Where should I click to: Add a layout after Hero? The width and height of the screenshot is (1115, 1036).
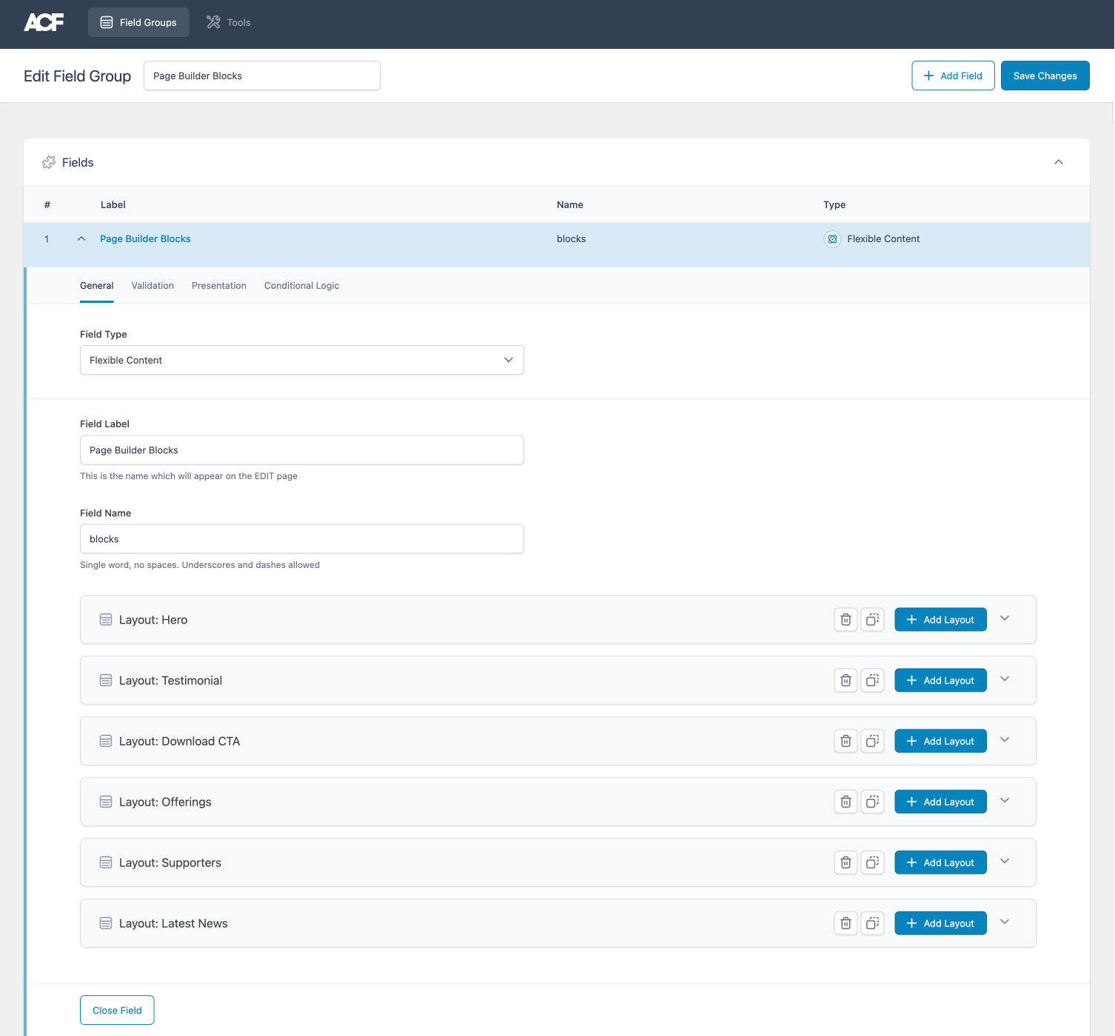click(940, 620)
